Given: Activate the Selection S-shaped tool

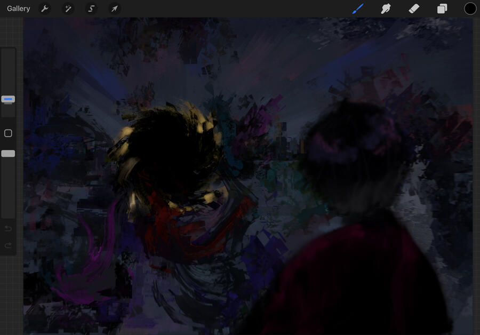Looking at the screenshot, I should (x=91, y=9).
